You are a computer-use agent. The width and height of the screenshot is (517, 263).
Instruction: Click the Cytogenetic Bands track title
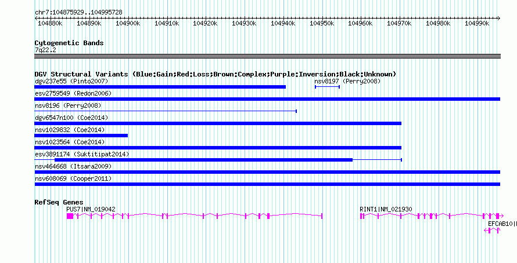[x=69, y=43]
